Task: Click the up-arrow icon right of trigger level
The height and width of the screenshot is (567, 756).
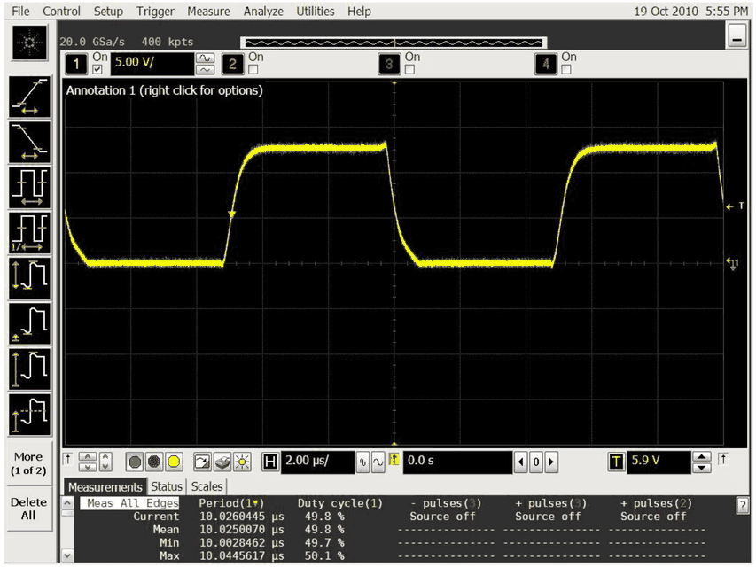Action: 722,459
